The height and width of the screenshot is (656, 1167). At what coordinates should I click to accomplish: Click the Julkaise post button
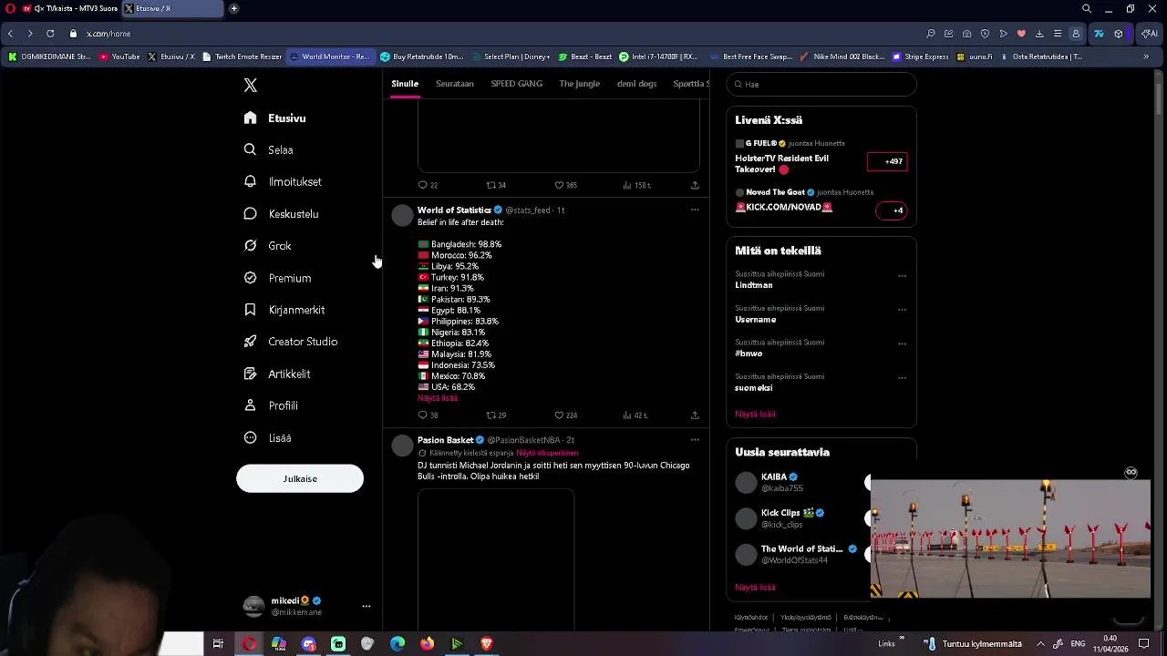(x=300, y=479)
